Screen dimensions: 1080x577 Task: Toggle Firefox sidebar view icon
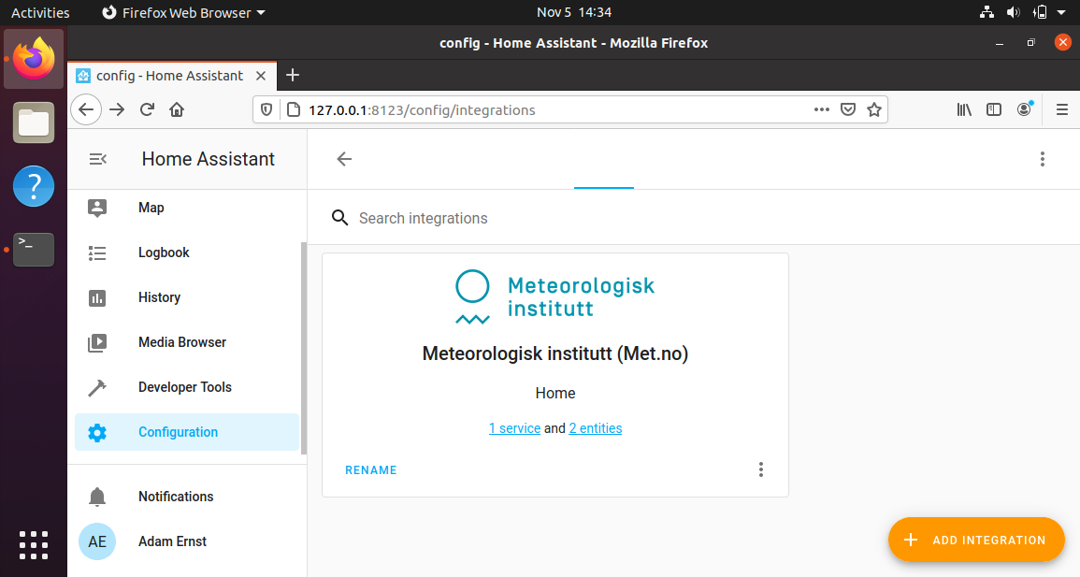[x=994, y=109]
